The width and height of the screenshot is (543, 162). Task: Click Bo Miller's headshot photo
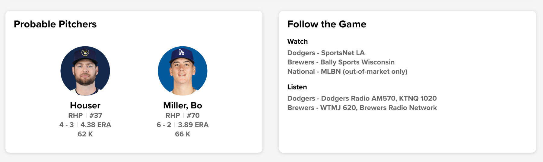(x=183, y=71)
